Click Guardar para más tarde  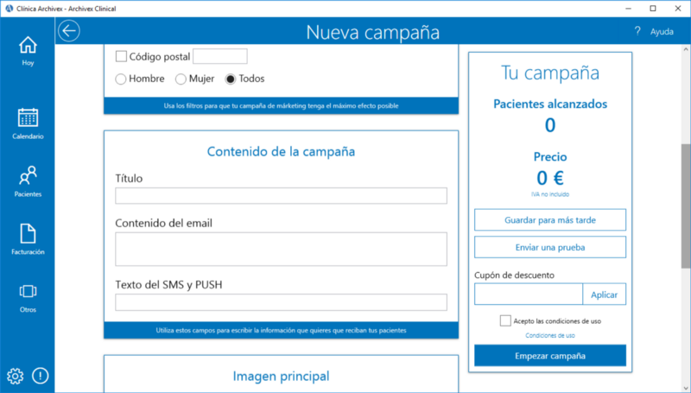pos(550,220)
